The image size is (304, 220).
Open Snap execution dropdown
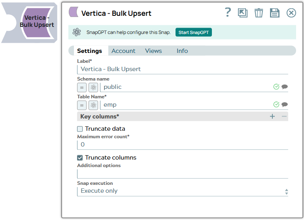point(182,191)
